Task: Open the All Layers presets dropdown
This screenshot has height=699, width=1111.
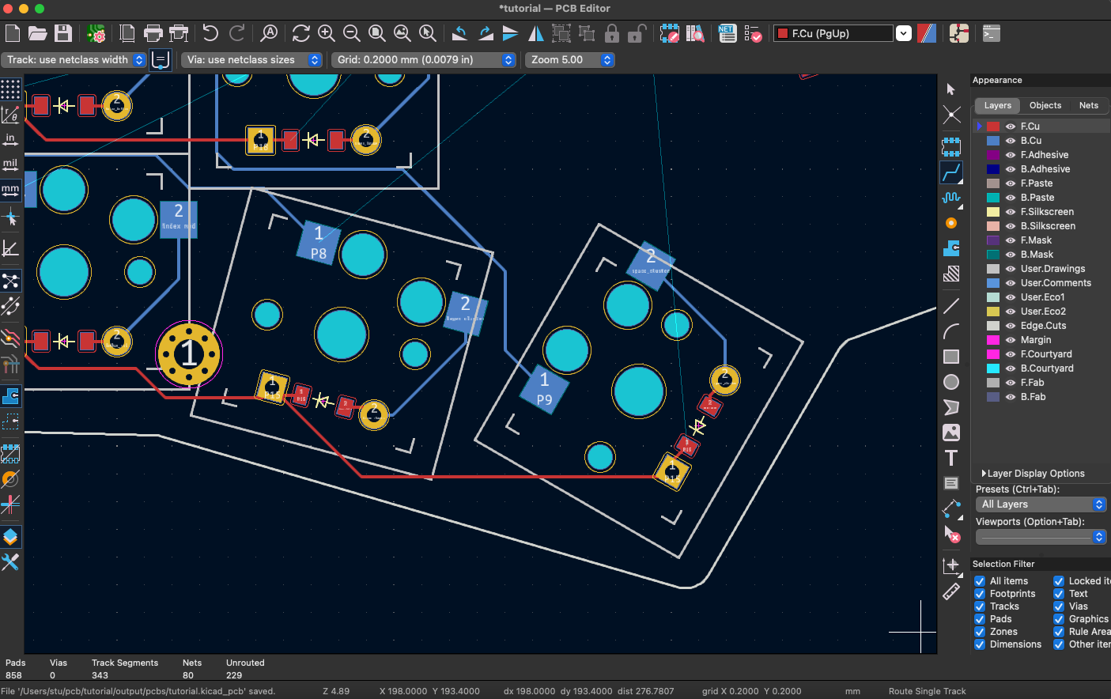Action: 1098,504
